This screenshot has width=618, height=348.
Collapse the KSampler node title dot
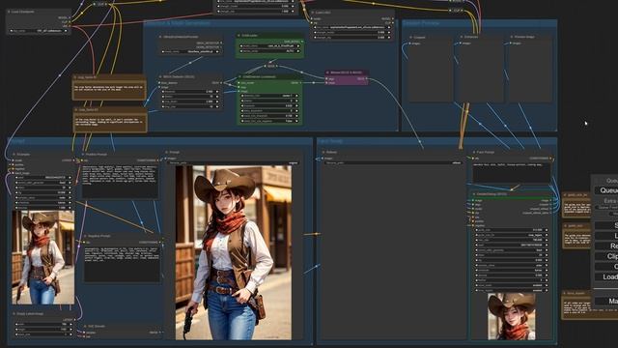pyautogui.click(x=14, y=155)
